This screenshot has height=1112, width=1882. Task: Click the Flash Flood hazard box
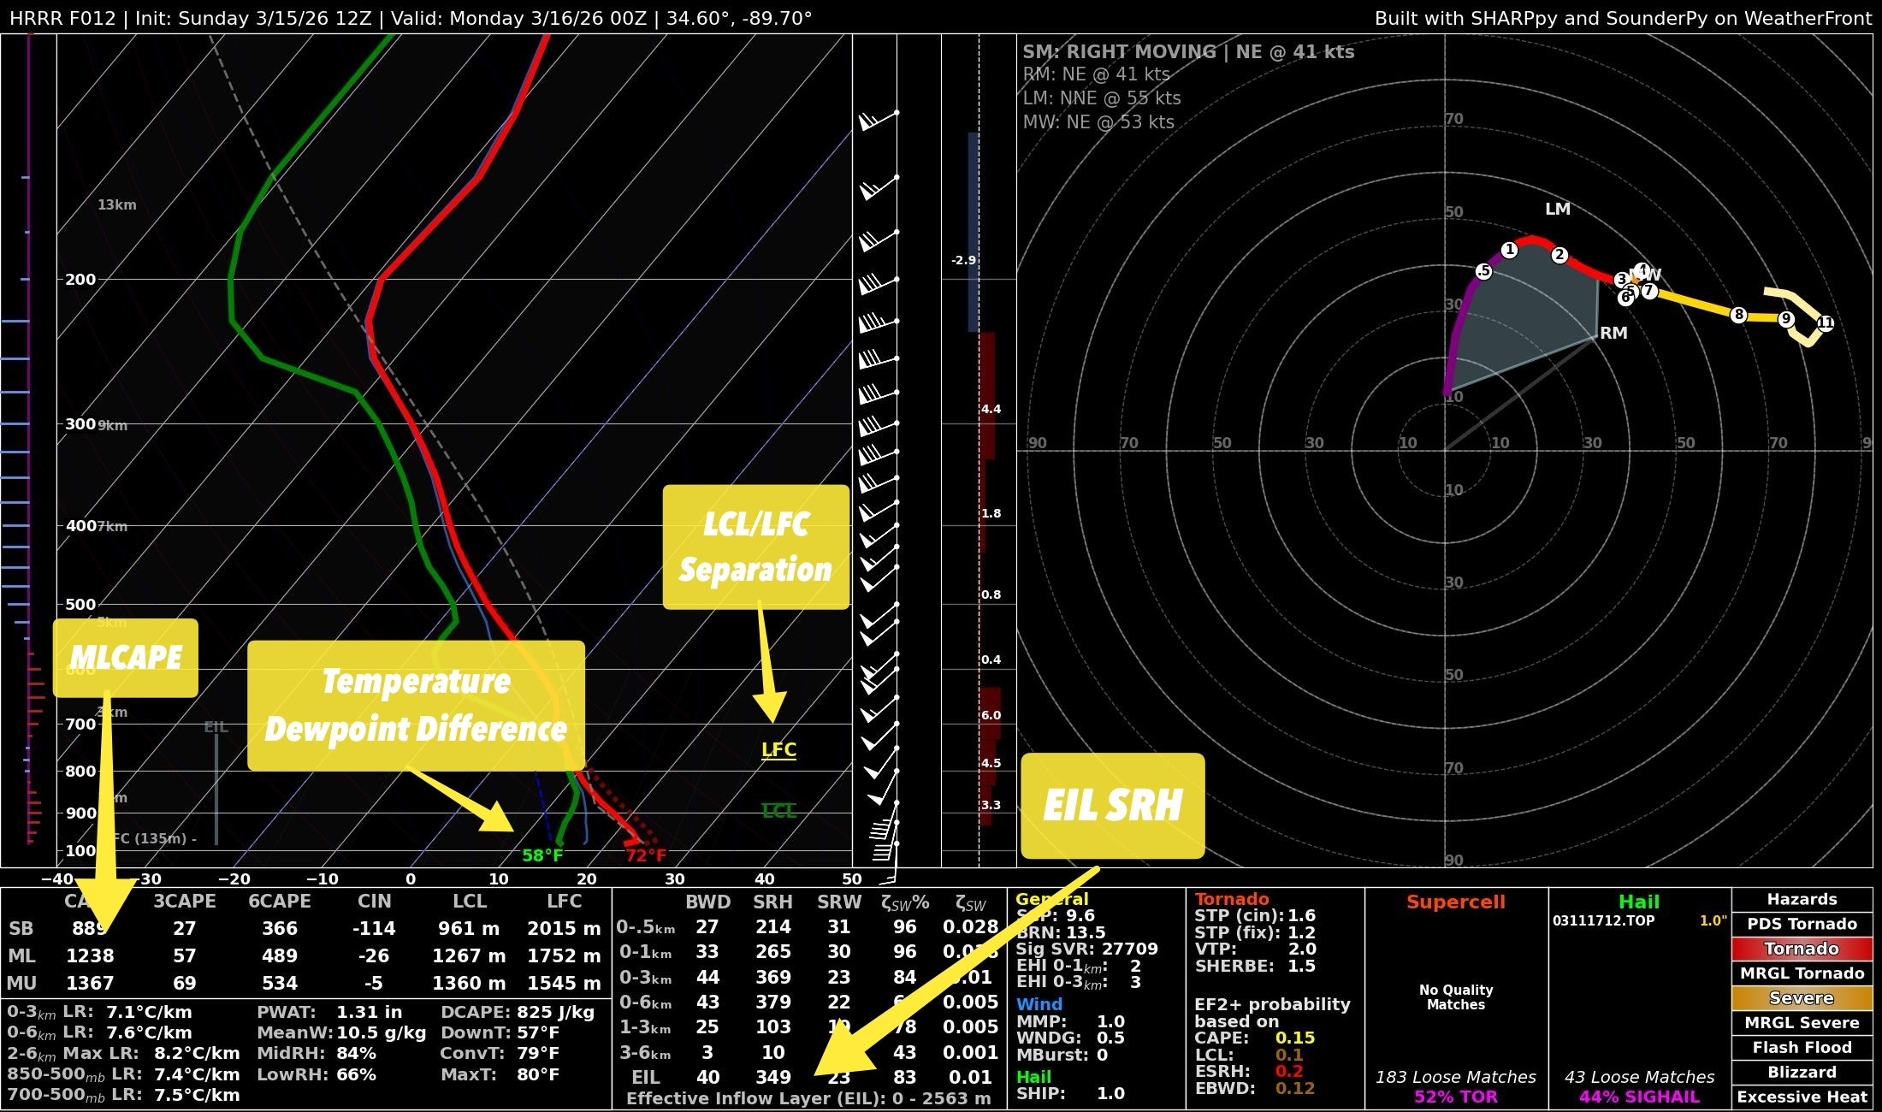(1802, 1048)
